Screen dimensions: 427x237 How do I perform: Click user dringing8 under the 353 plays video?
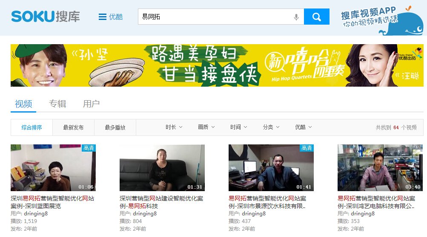pyautogui.click(x=362, y=214)
